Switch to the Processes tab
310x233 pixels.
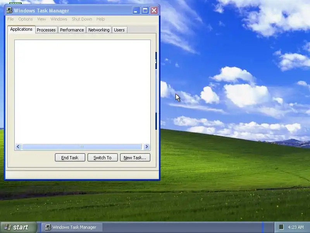46,30
